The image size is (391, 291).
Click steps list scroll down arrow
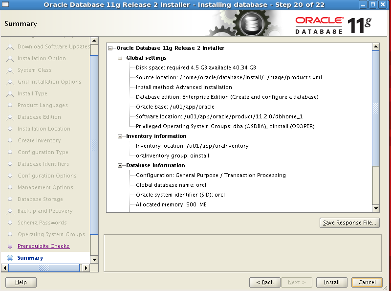94,260
